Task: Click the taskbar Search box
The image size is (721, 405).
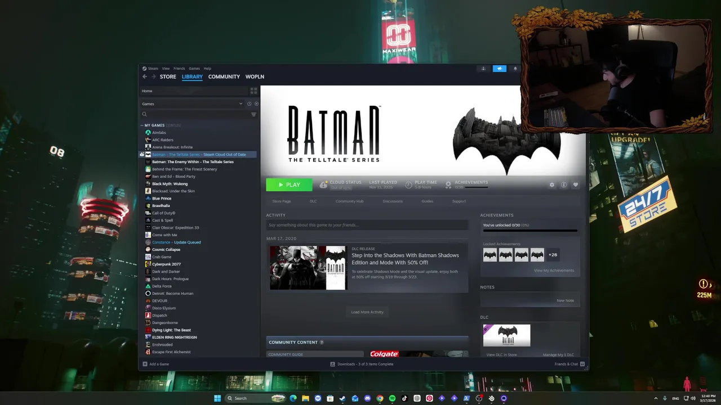Action: point(255,398)
